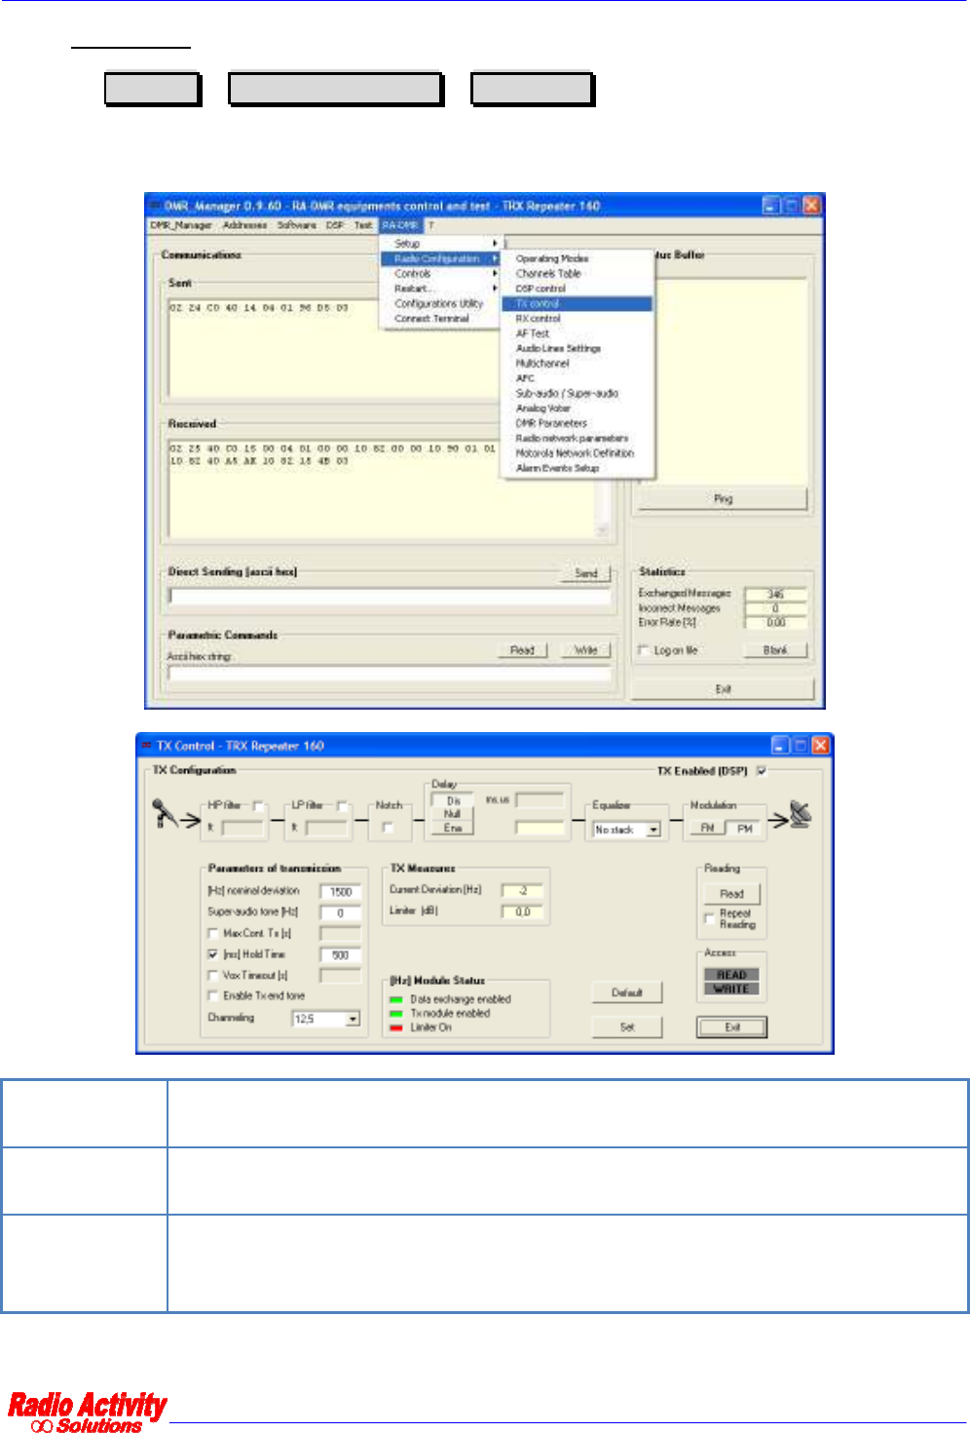Tick the Repeat Reading checkbox
Image resolution: width=970 pixels, height=1433 pixels.
click(x=709, y=918)
